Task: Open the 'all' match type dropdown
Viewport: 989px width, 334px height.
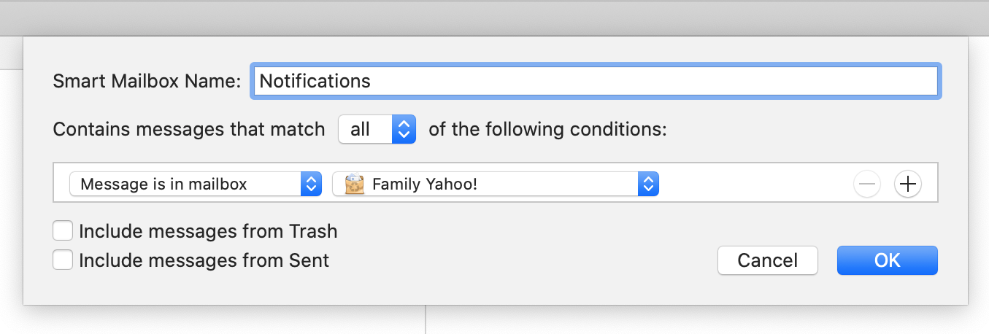Action: click(x=377, y=130)
